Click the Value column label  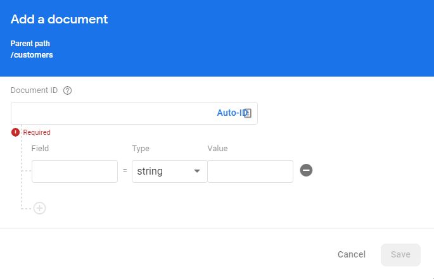(x=217, y=149)
